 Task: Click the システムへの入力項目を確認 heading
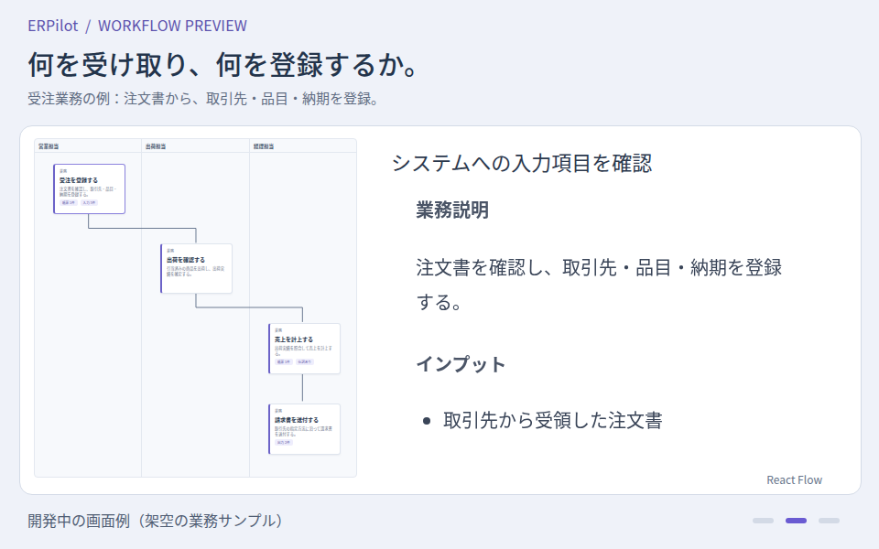pyautogui.click(x=522, y=163)
